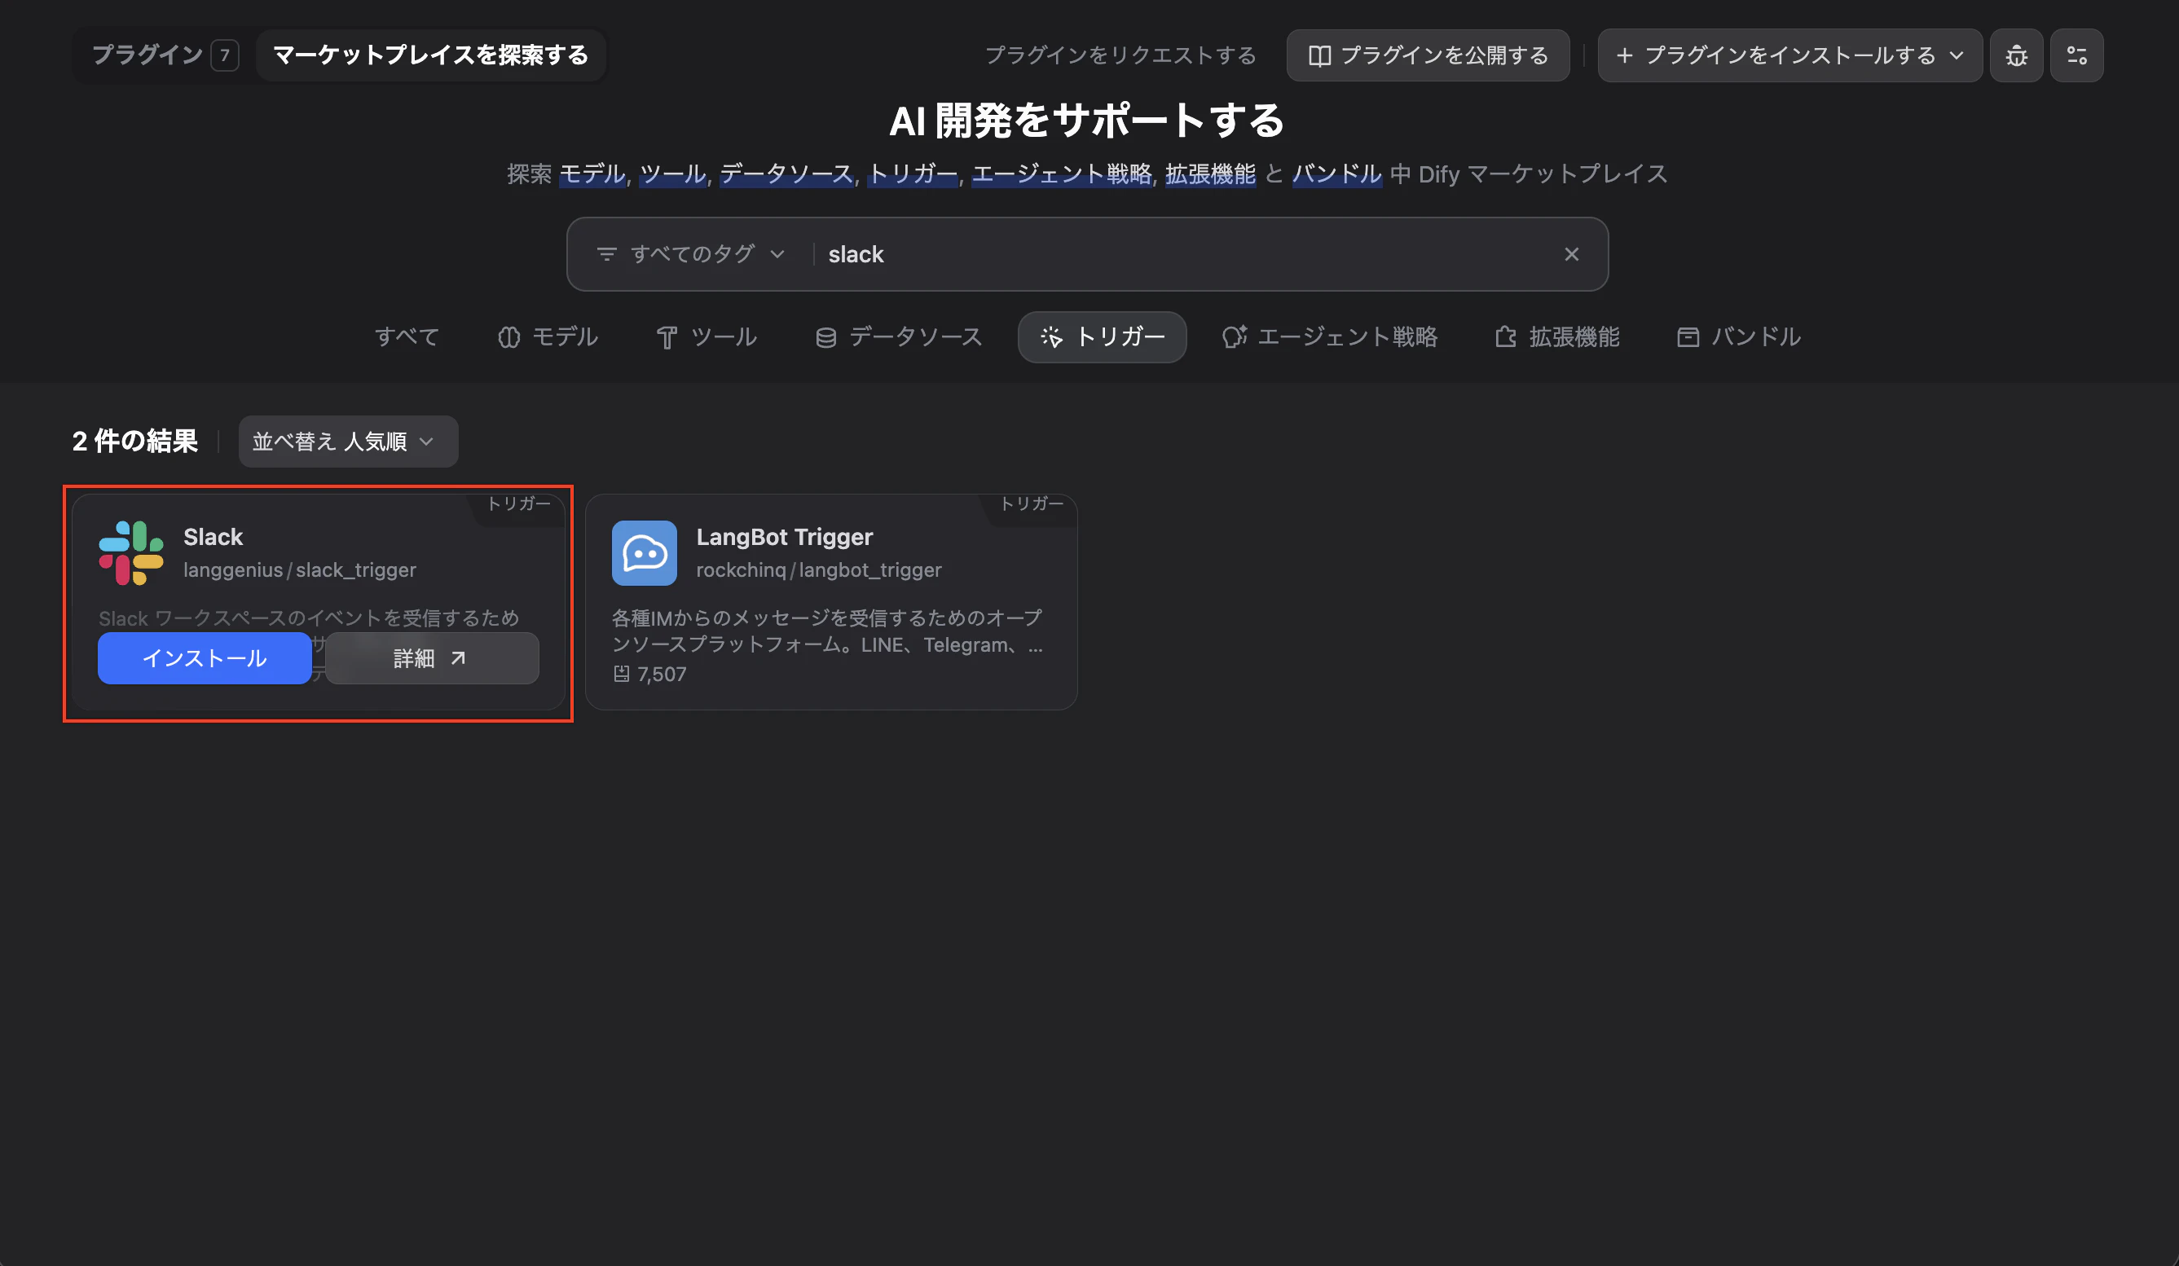Image resolution: width=2179 pixels, height=1266 pixels.
Task: Open 詳細 details for Slack plugin
Action: (x=431, y=658)
